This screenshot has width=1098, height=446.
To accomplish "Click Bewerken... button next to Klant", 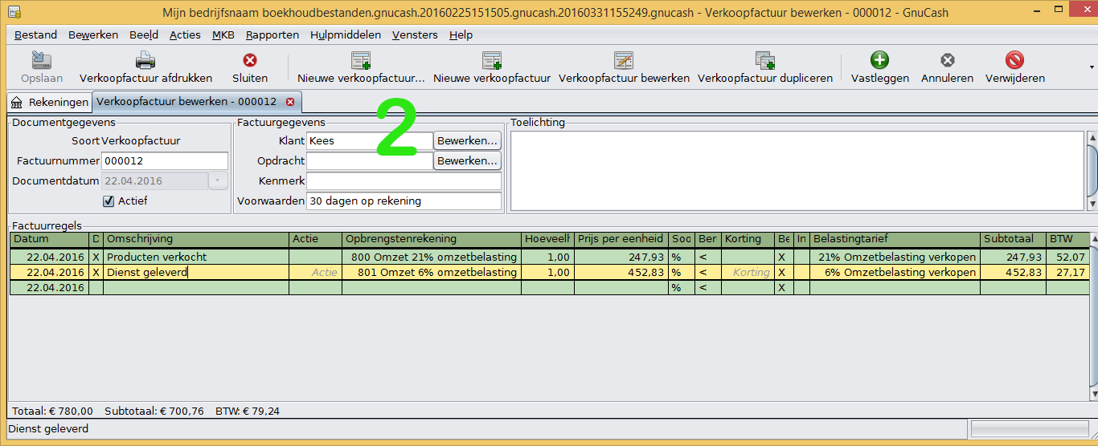I will (x=468, y=140).
